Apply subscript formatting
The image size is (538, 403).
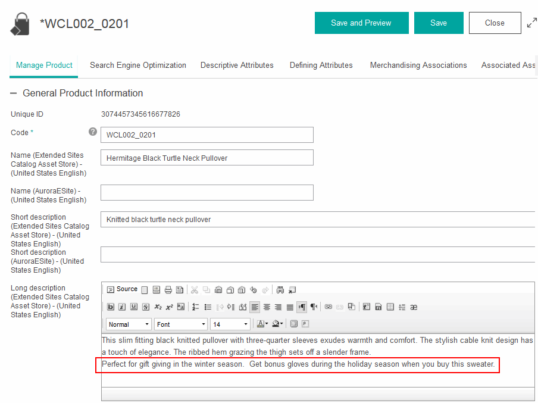click(x=158, y=307)
